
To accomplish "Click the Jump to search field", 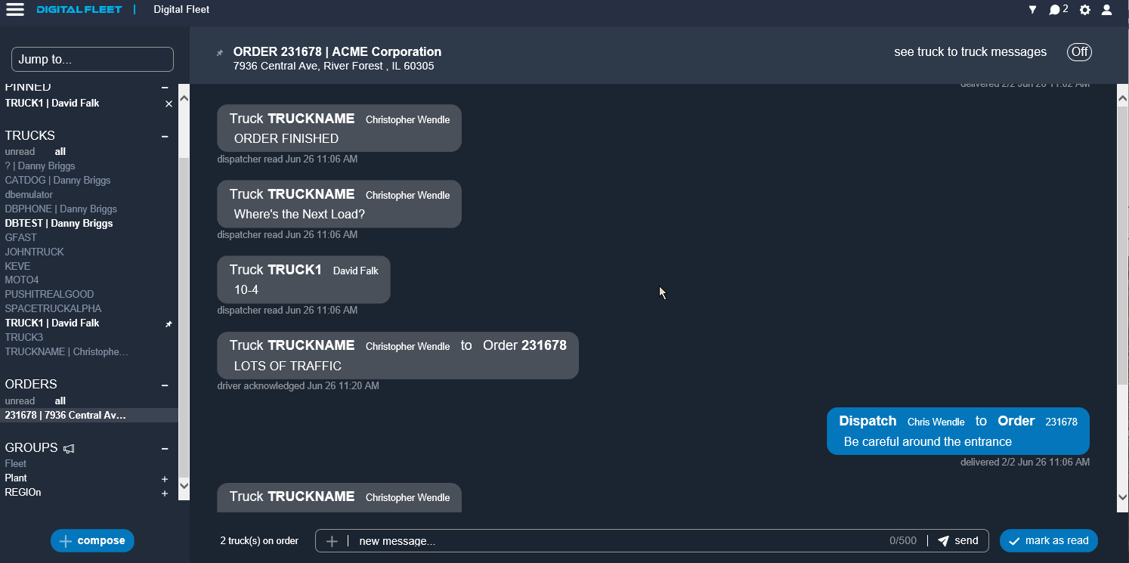I will 92,60.
